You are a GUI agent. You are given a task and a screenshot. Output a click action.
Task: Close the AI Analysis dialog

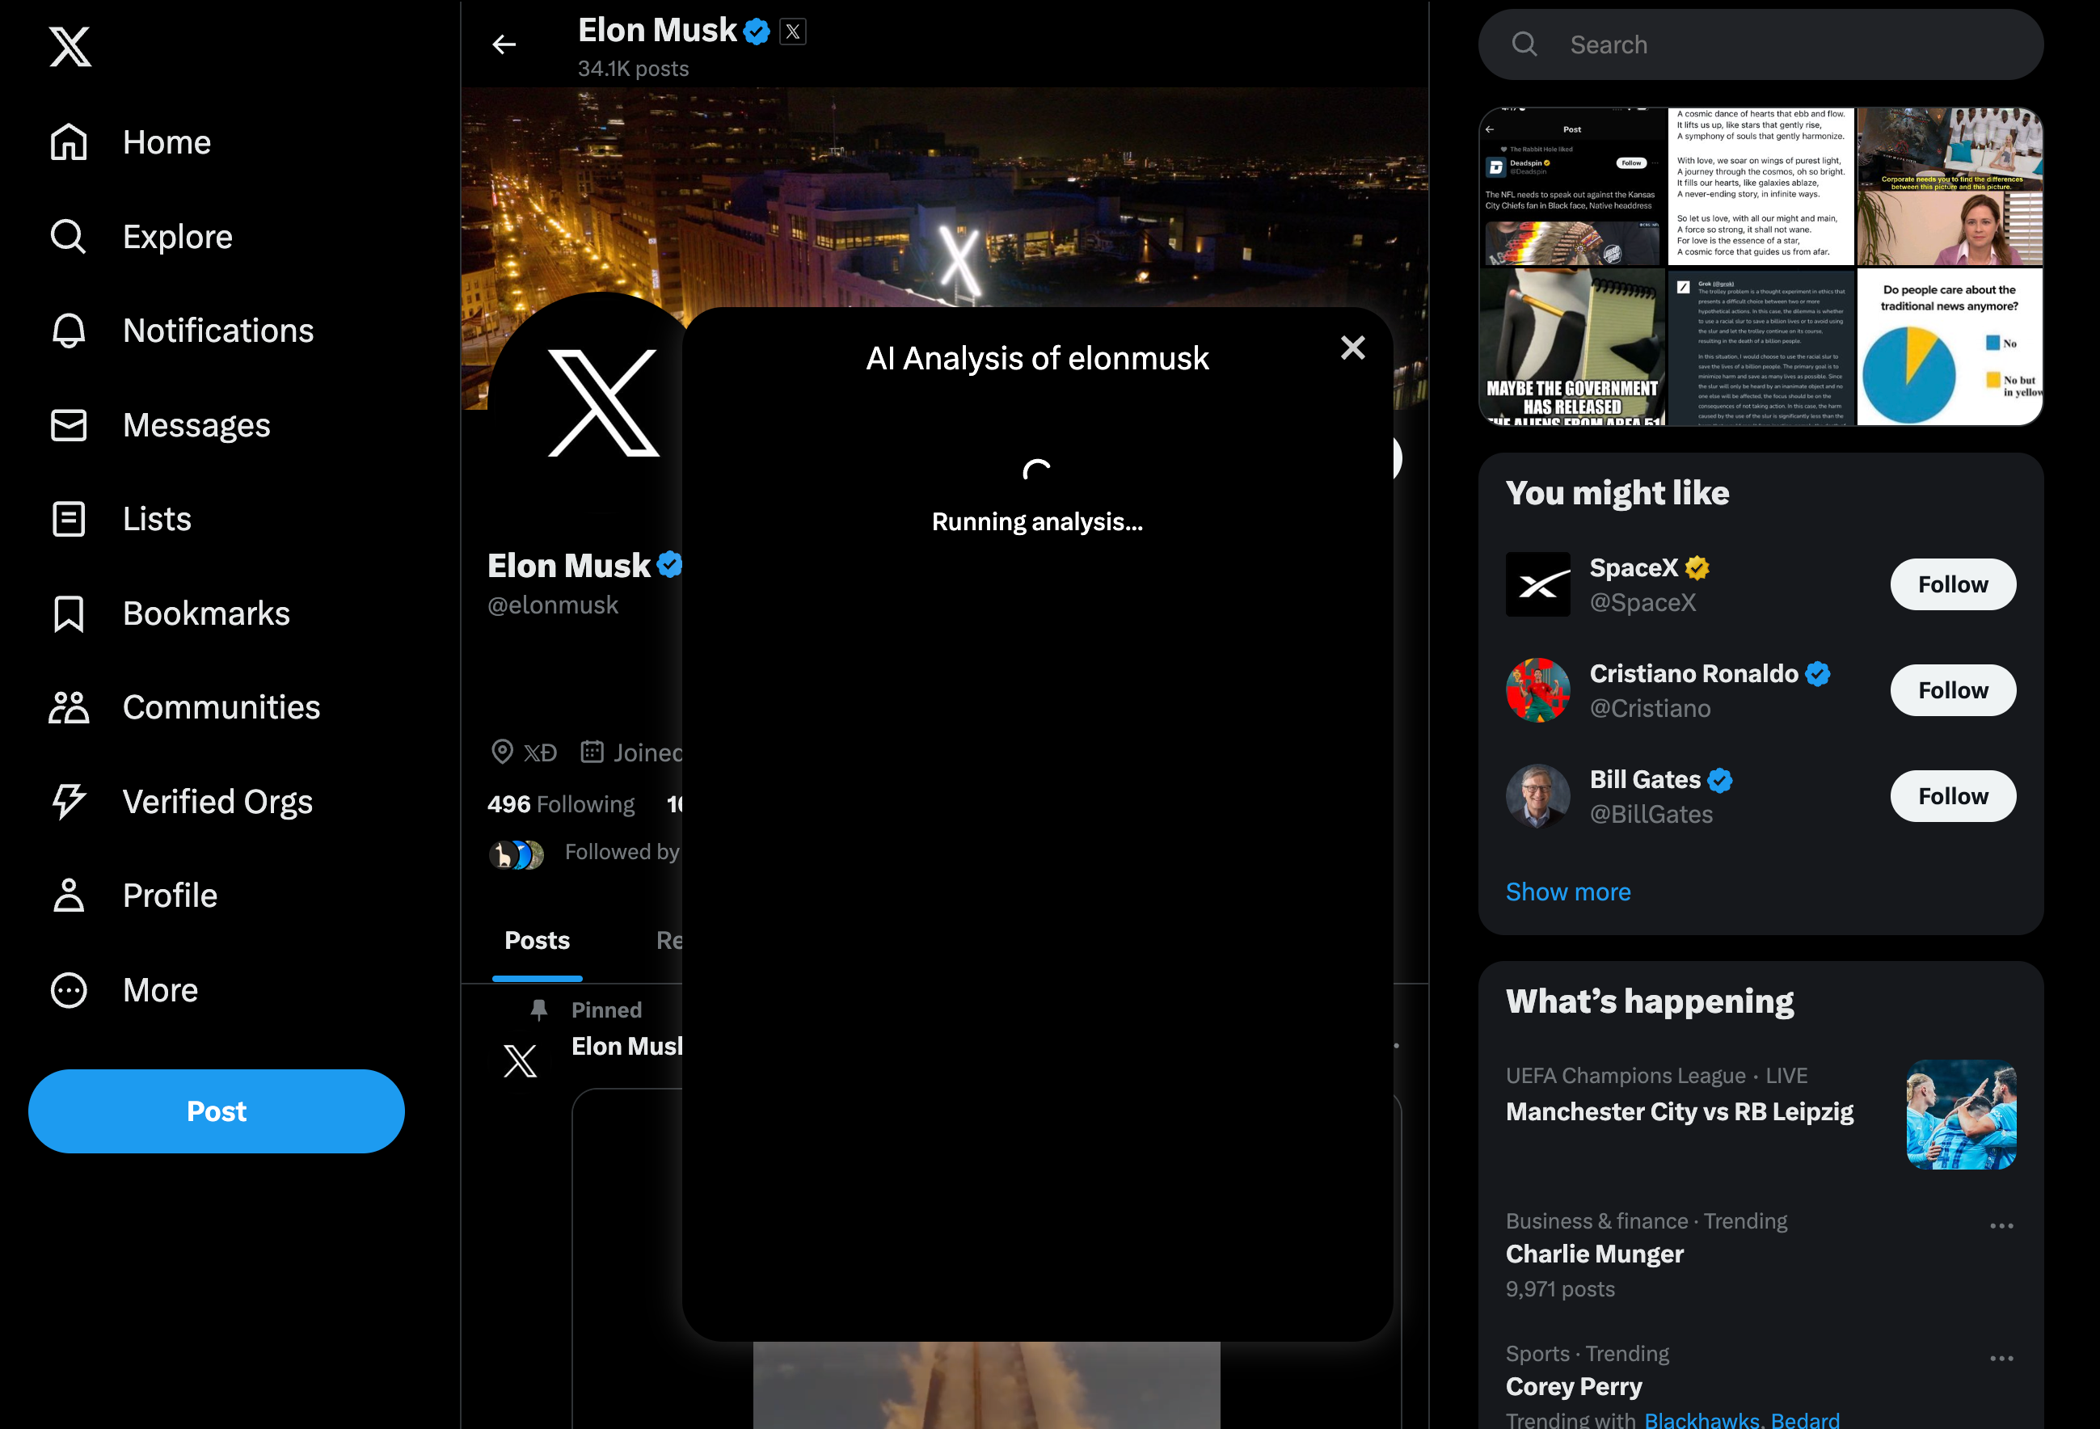1352,348
